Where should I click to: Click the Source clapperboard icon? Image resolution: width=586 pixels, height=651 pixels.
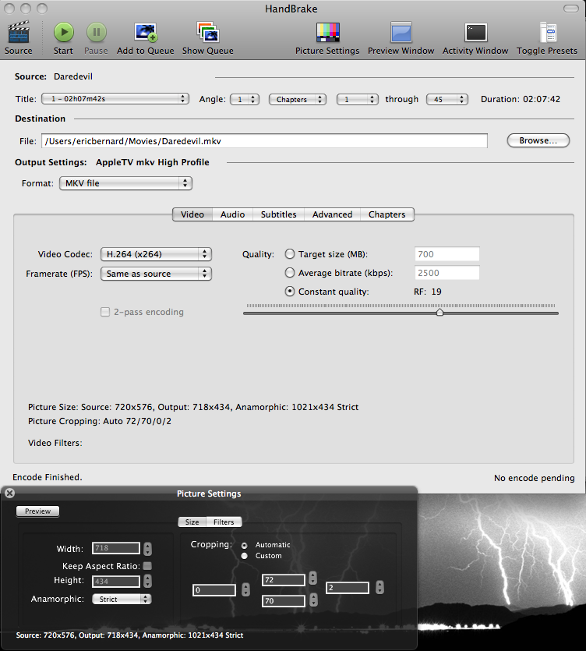point(19,33)
